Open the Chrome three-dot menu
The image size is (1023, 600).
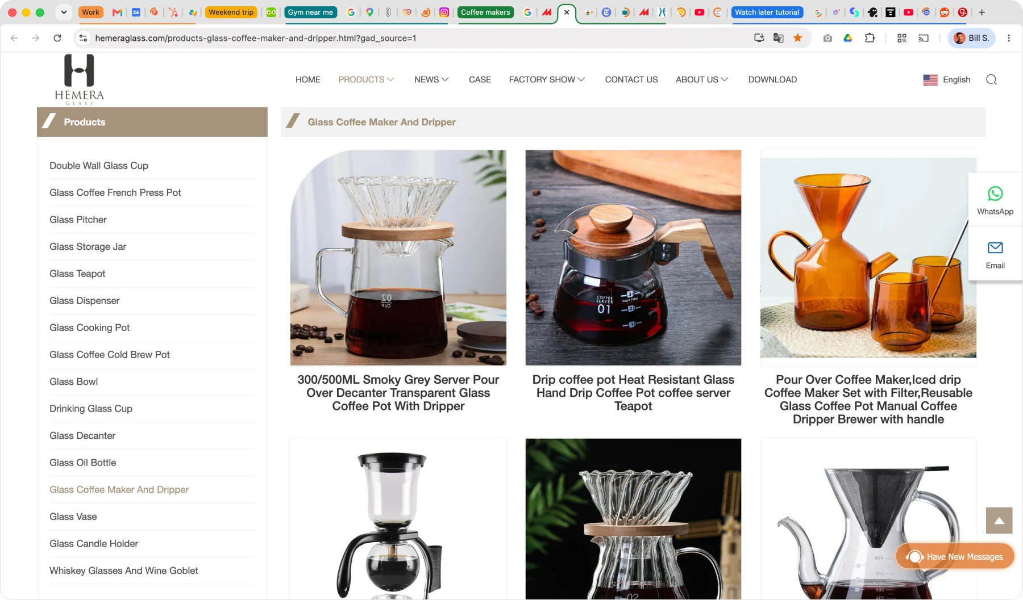pyautogui.click(x=1009, y=38)
